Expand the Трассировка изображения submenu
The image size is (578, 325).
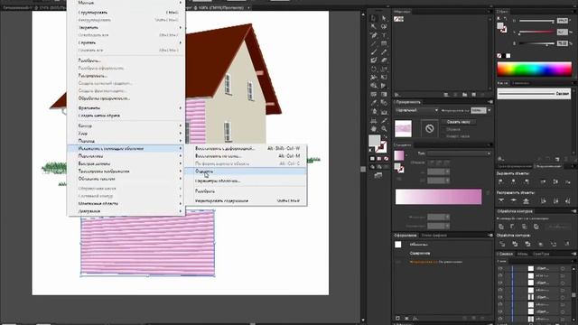pyautogui.click(x=126, y=171)
